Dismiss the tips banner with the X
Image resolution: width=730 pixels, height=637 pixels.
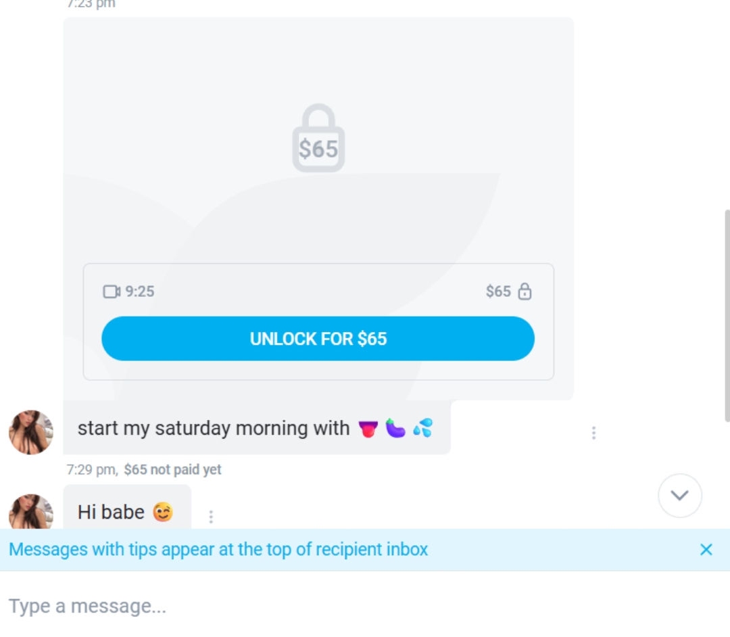[706, 550]
